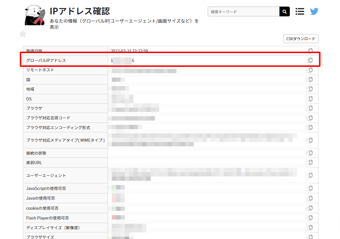Copy the グローバルIPアドレス value
340x239 pixels.
(x=310, y=60)
